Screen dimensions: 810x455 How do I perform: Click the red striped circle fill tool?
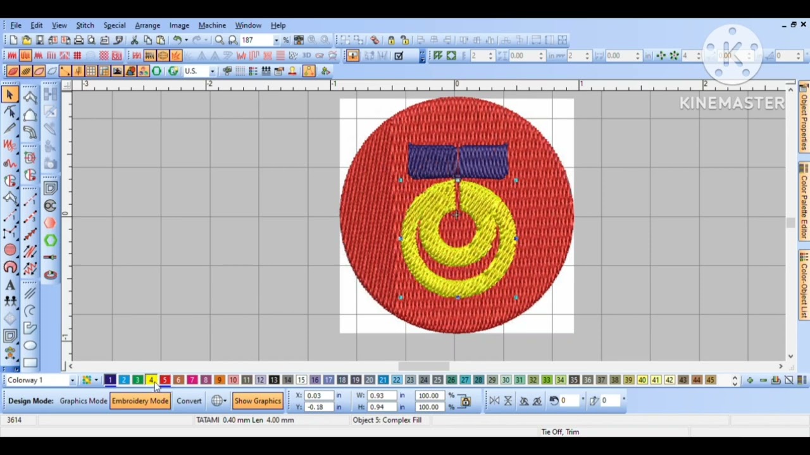pos(10,250)
